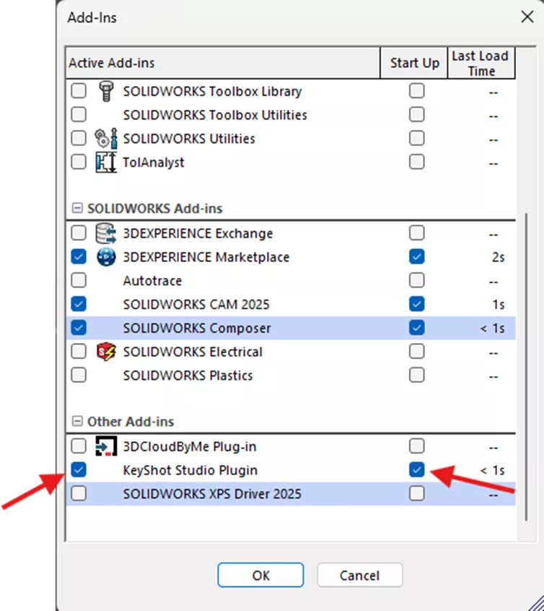
Task: Select the SOLIDWORKS XPS Driver 2025 row text
Action: (x=212, y=494)
